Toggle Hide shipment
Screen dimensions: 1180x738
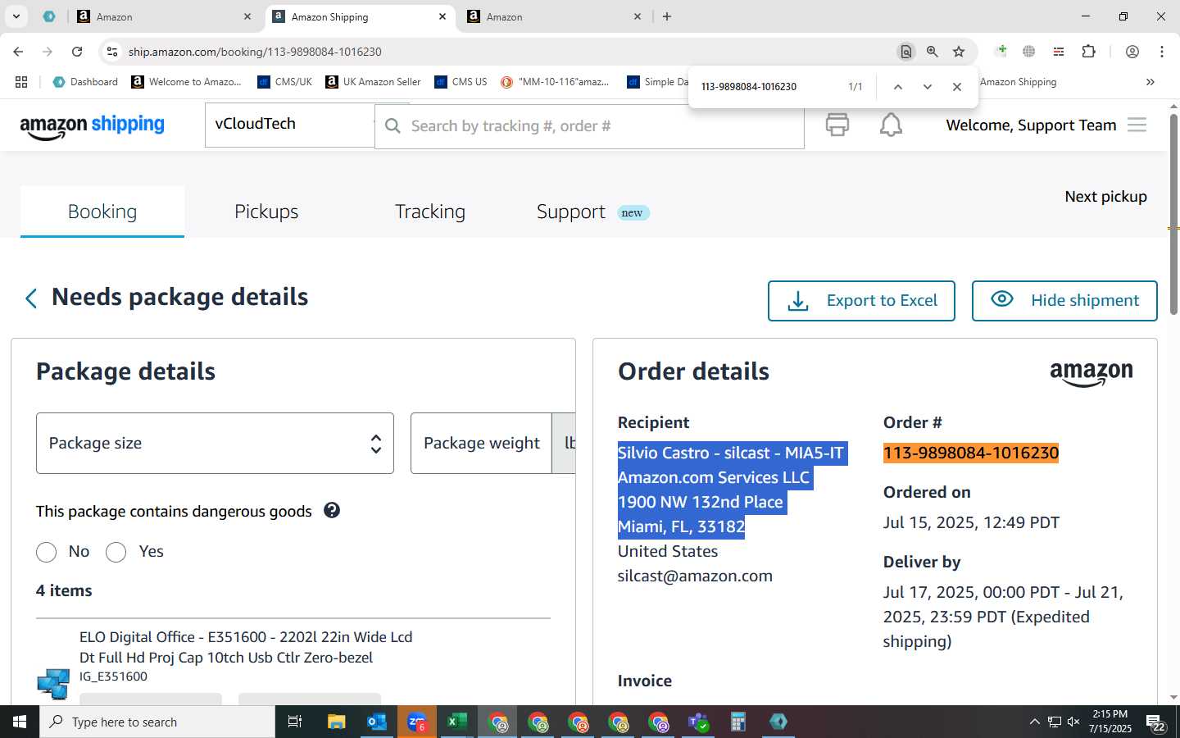point(1064,301)
